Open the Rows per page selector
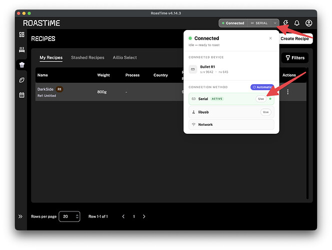332x250 pixels. click(x=69, y=216)
